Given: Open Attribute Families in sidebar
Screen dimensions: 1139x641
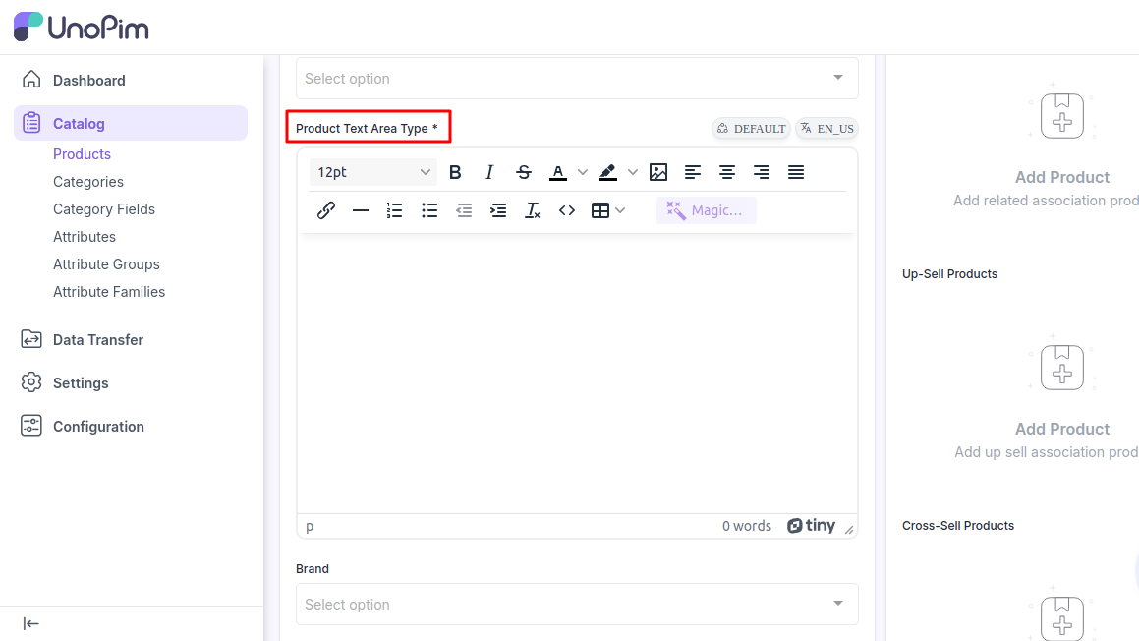Looking at the screenshot, I should tap(109, 292).
